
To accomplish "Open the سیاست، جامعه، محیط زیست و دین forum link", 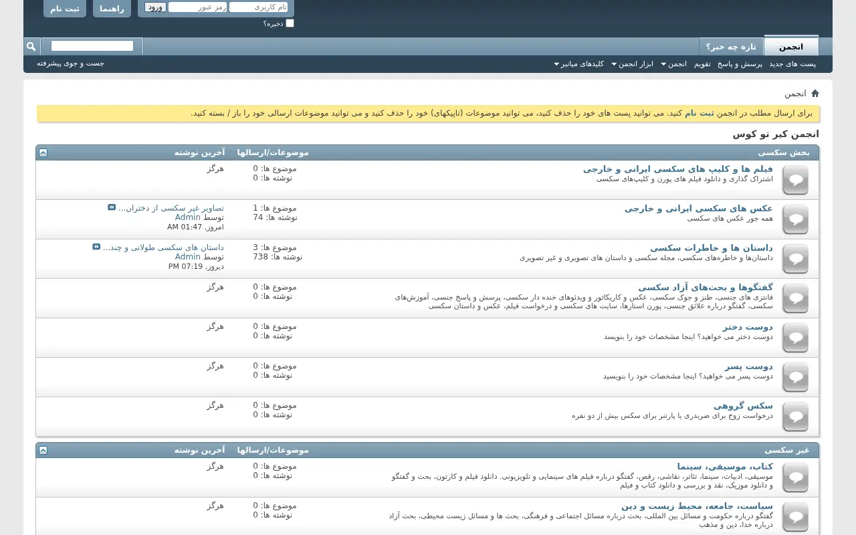I will coord(697,506).
